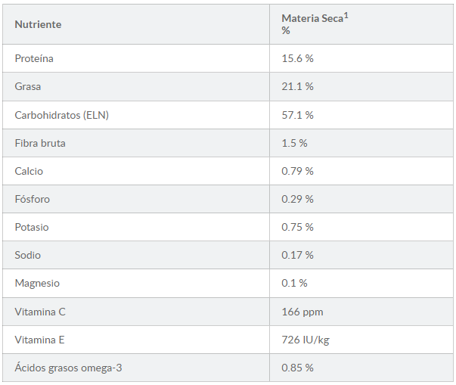Click the Materia Seca column header
456x385 pixels.
click(315, 24)
